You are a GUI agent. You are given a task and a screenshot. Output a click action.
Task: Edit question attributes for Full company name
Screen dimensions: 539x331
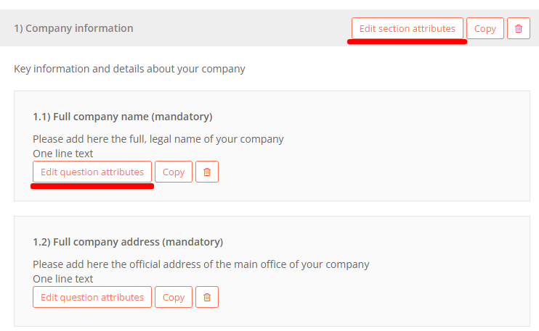point(92,172)
